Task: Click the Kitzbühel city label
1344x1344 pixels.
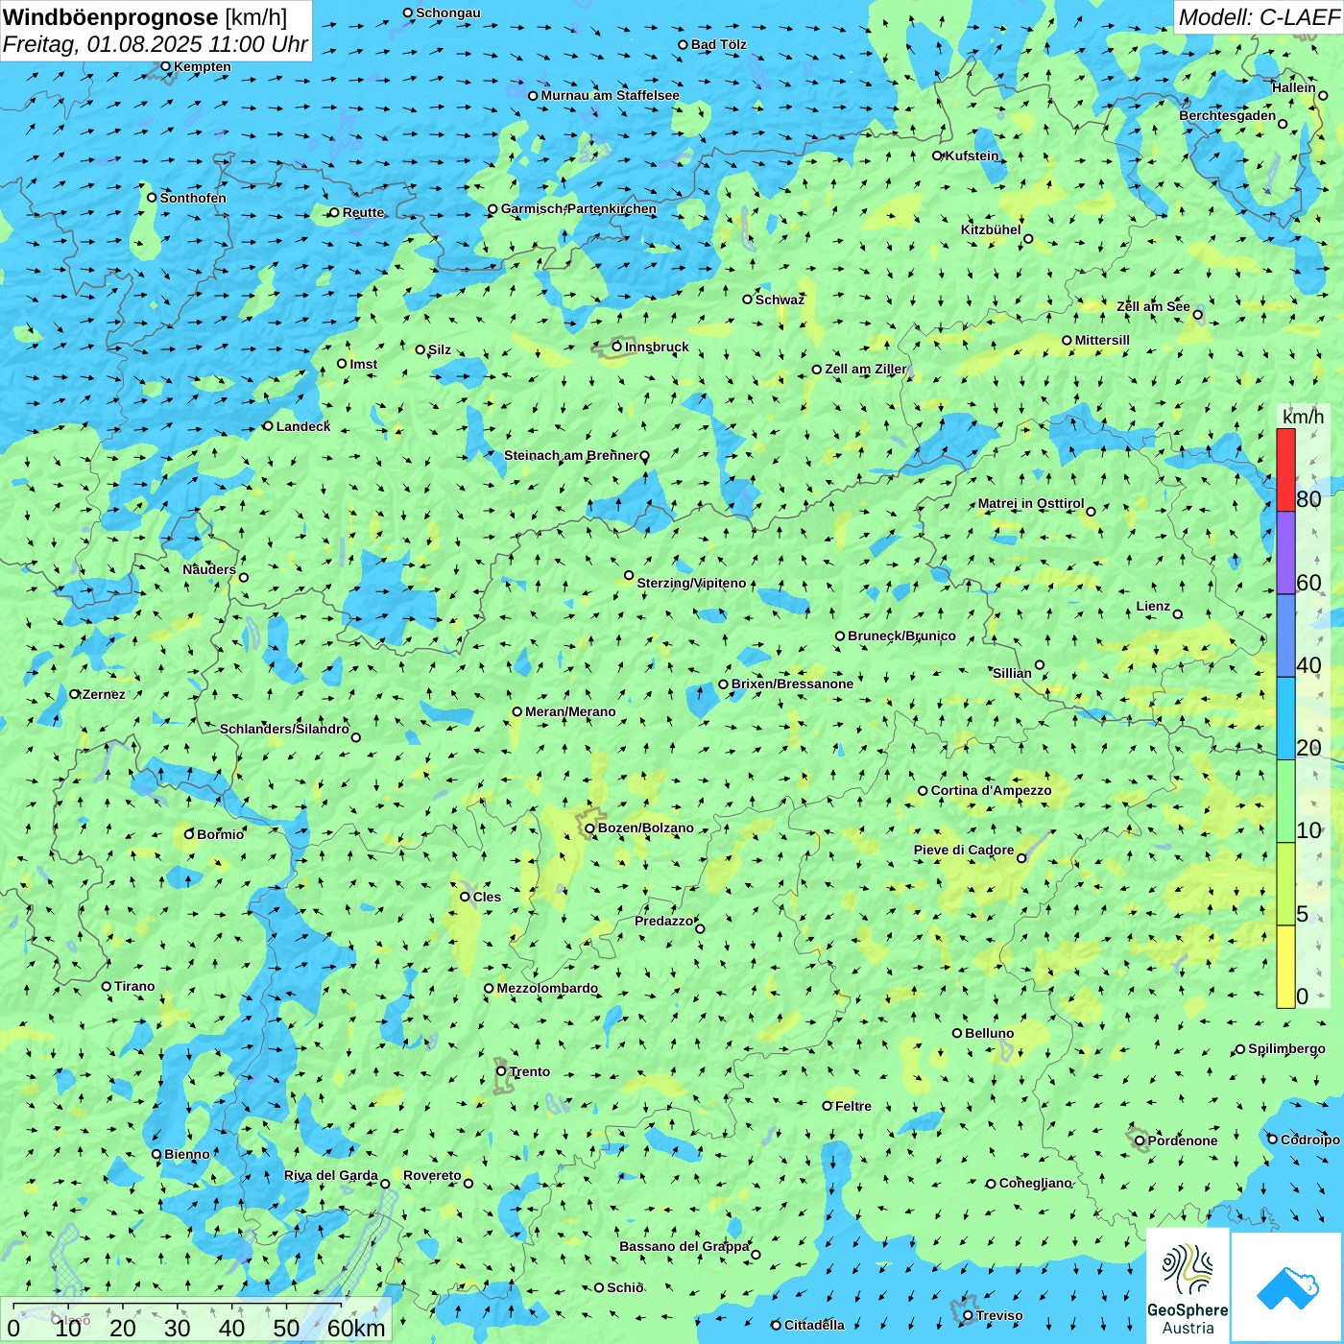Action: [x=991, y=229]
